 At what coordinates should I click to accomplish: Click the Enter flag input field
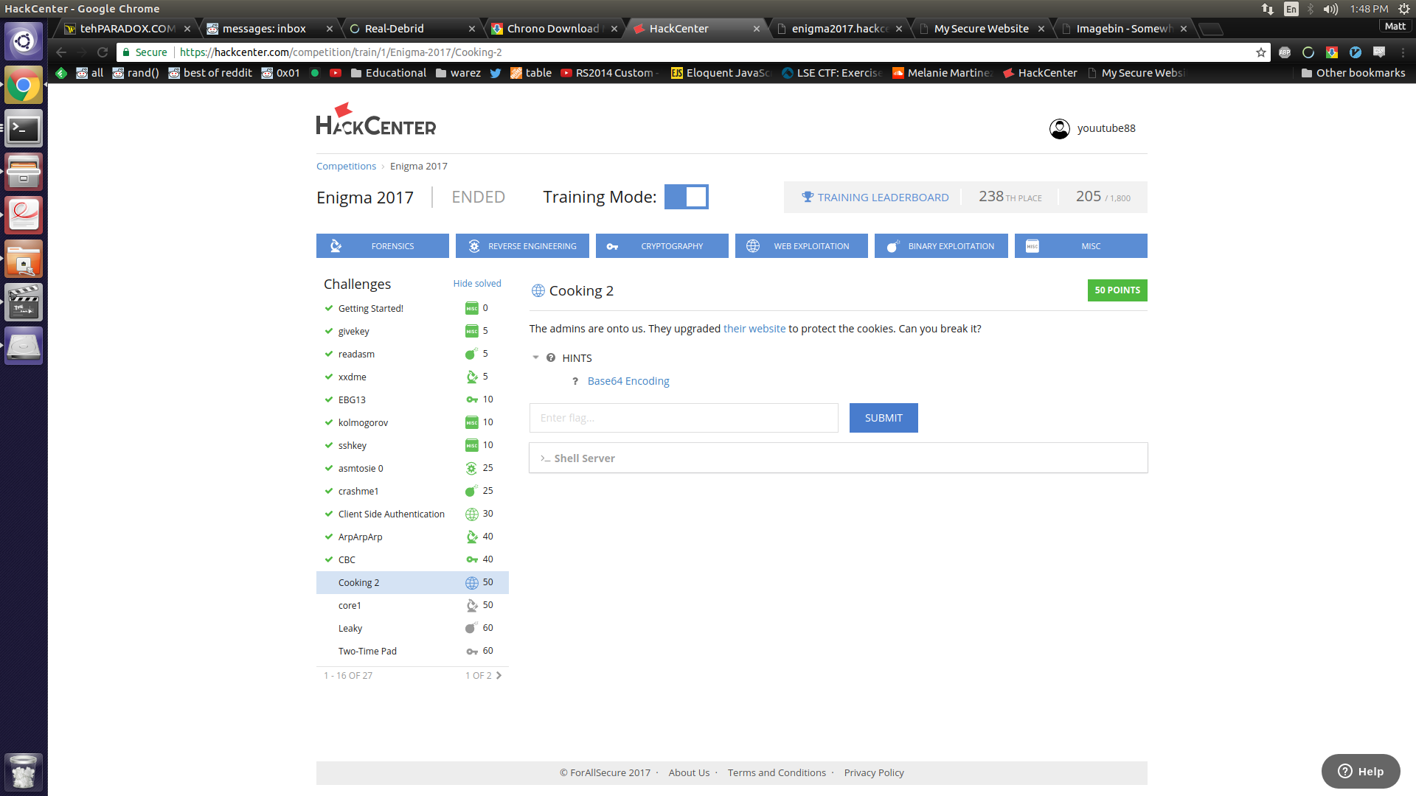[684, 418]
